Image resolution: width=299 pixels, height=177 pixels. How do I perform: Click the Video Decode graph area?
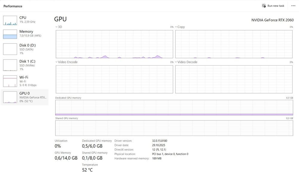click(234, 79)
